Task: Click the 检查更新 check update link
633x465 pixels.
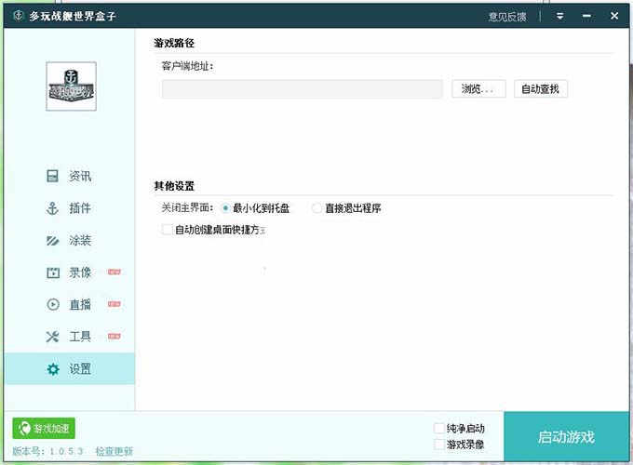Action: tap(114, 451)
